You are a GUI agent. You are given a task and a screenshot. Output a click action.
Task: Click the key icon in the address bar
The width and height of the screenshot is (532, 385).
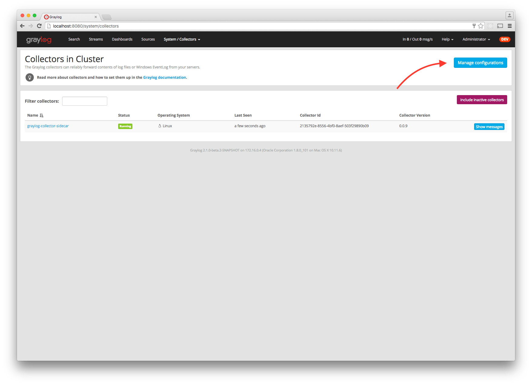(x=474, y=26)
